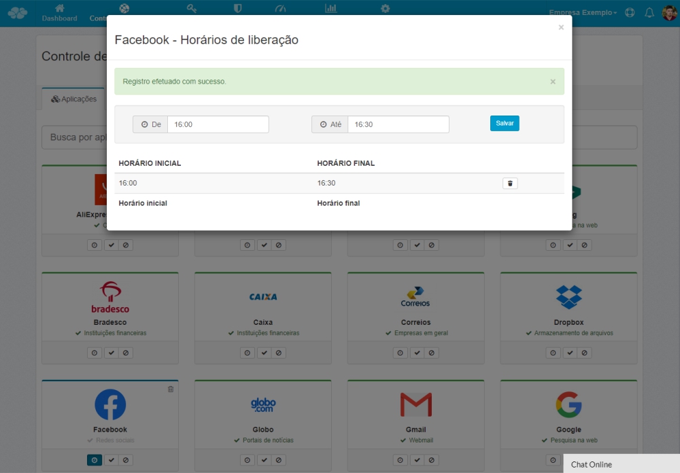Block Gmail with its ban button

(432, 460)
